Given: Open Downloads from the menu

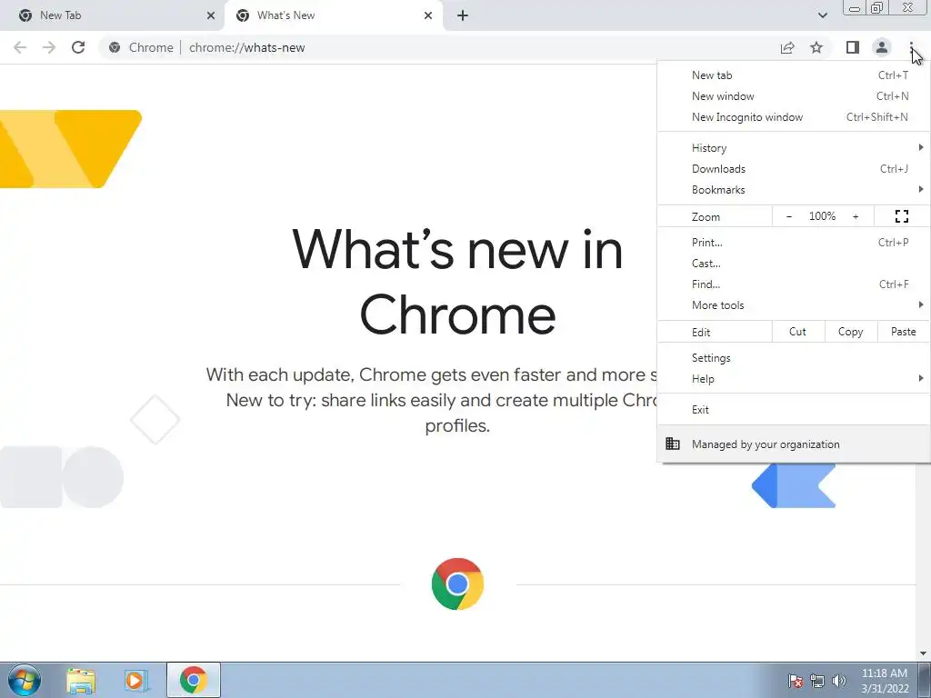Looking at the screenshot, I should coord(794,168).
